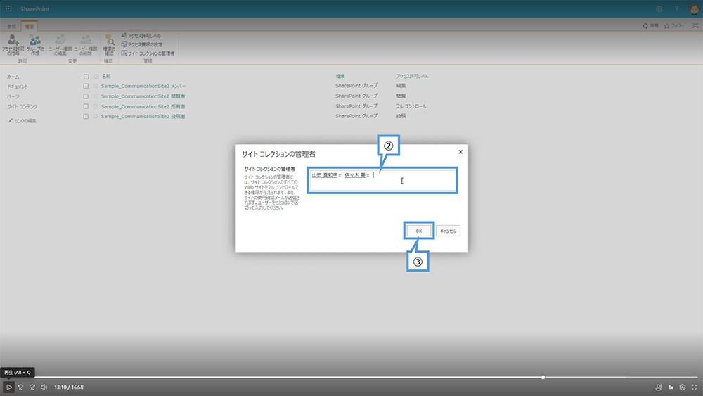This screenshot has height=396, width=703.
Task: Close the サイト コレクションの管理者 dialog
Action: (x=460, y=152)
